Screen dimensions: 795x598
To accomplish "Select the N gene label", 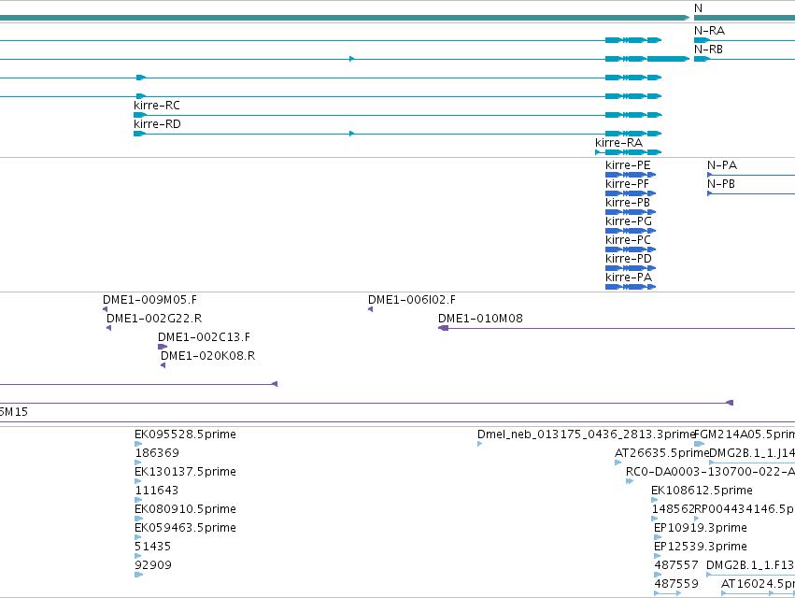I will pyautogui.click(x=698, y=8).
